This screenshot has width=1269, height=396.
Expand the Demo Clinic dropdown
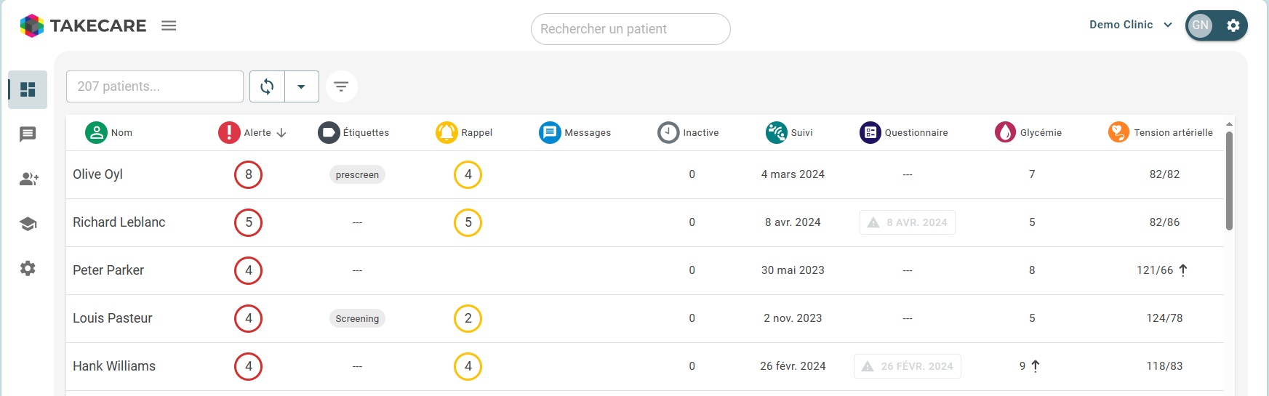click(x=1131, y=25)
